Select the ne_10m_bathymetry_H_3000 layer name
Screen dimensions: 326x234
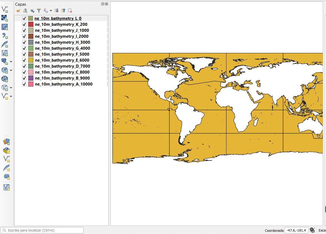click(x=62, y=42)
